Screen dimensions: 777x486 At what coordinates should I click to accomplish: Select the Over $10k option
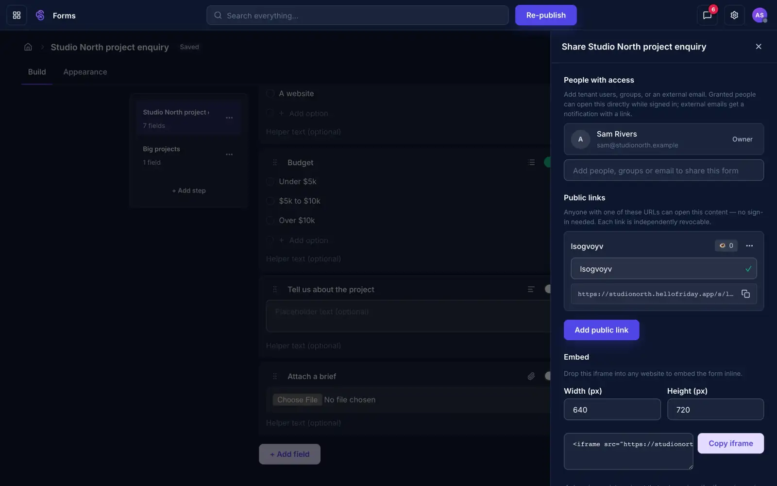coord(270,220)
